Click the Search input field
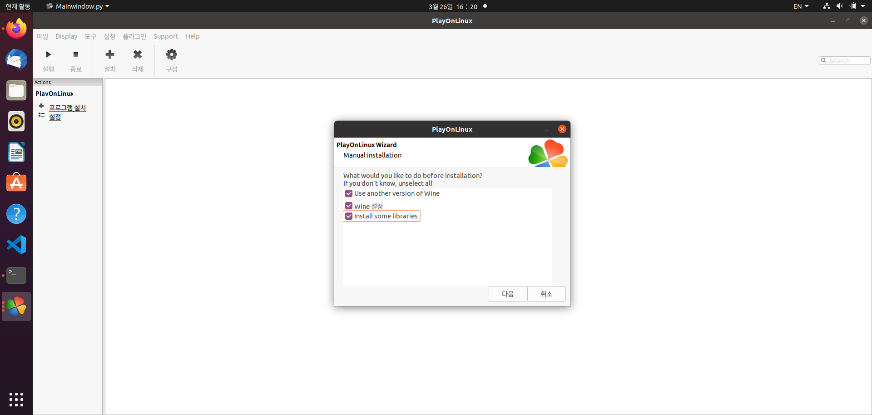Screen dimensions: 872x415 pyautogui.click(x=845, y=60)
